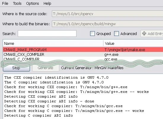Open the Options menu

pyautogui.click(x=32, y=4)
